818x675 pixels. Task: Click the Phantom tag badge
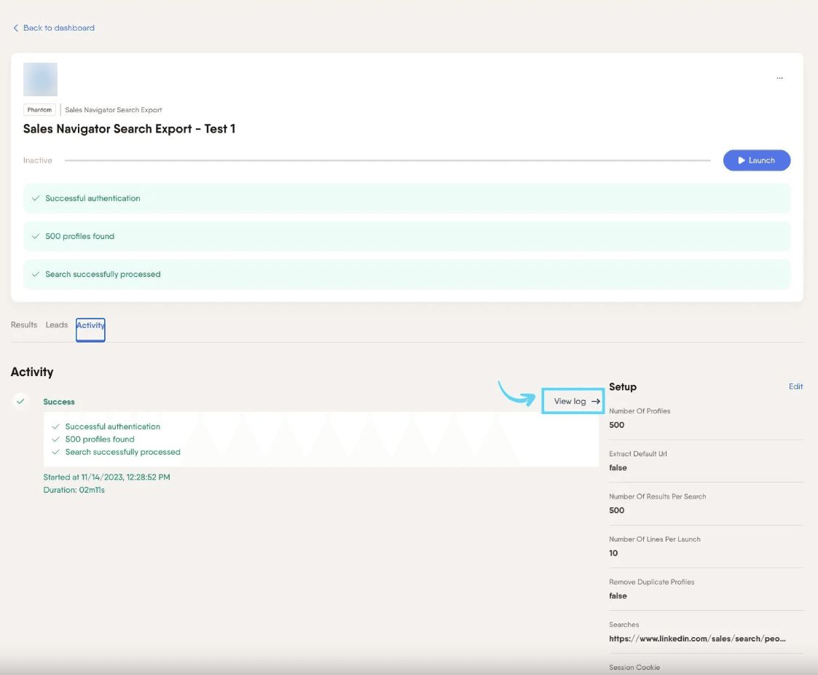click(x=39, y=109)
